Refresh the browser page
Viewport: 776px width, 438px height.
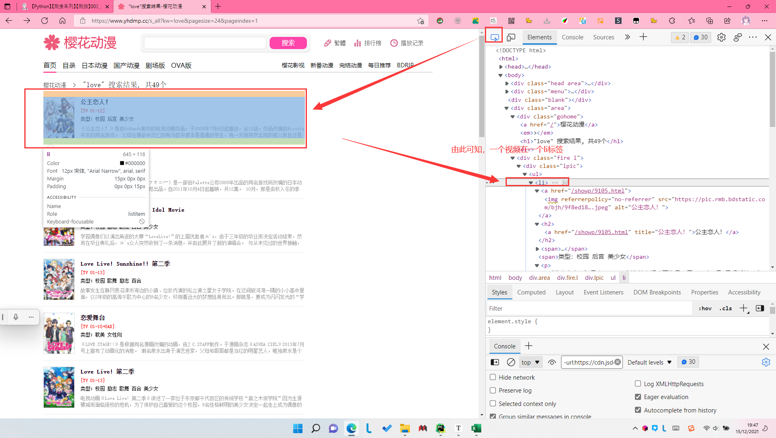click(x=45, y=21)
